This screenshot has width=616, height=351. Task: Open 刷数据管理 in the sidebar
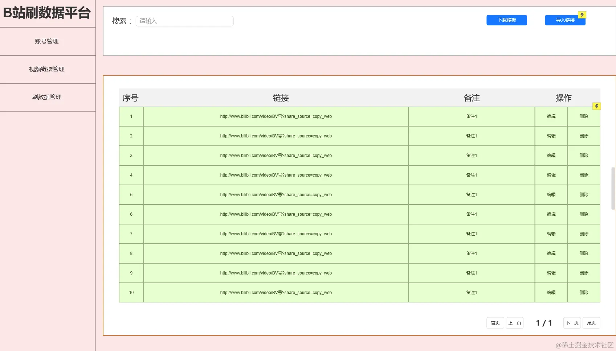(47, 97)
